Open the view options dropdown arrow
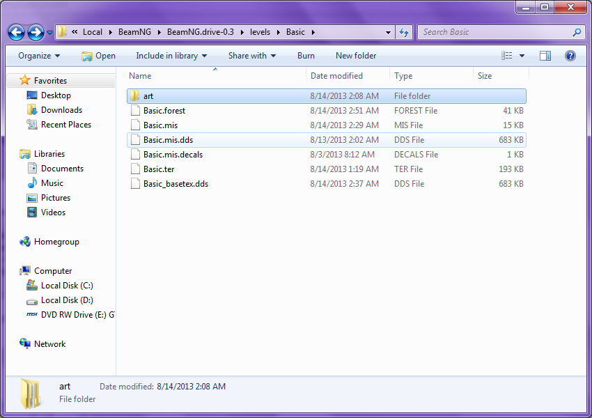592x418 pixels. click(x=522, y=56)
